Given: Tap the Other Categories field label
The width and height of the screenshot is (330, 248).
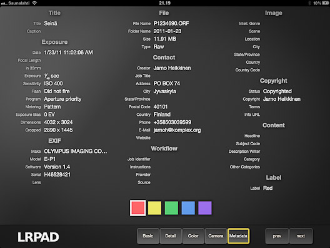Looking at the screenshot, I should tap(245, 167).
